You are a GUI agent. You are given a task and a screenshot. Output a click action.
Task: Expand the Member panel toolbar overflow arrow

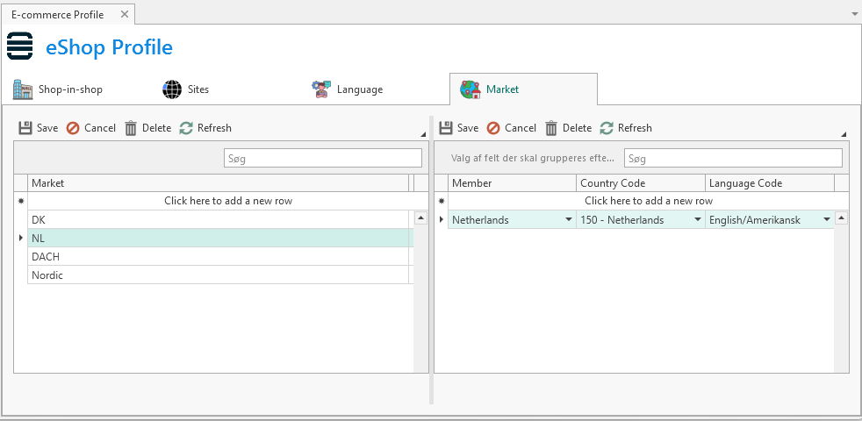coord(844,135)
